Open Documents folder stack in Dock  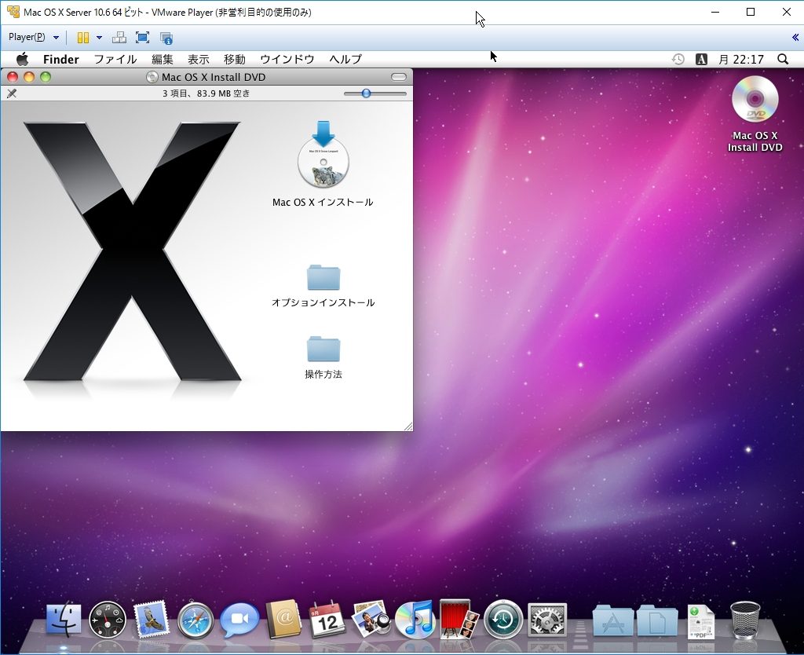[x=657, y=620]
